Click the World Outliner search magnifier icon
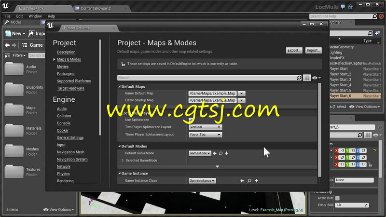The image size is (386, 217). click(x=370, y=33)
